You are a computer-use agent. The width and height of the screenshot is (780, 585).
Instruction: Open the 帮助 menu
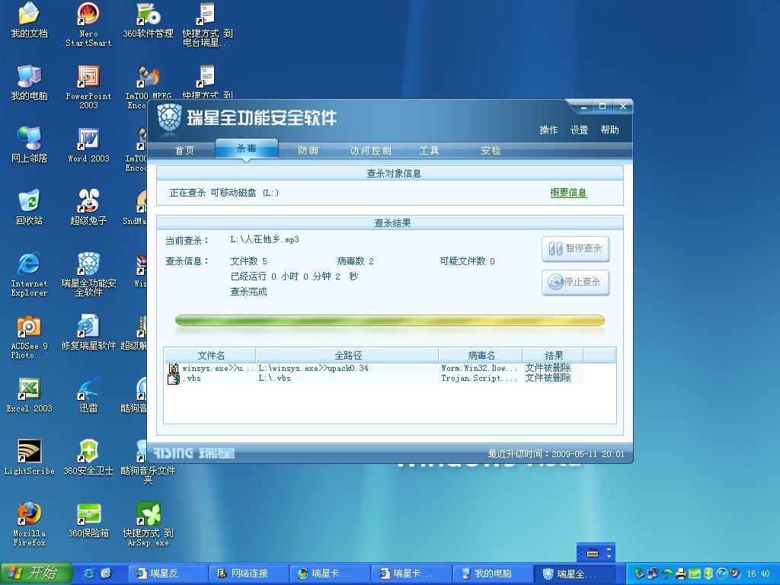coord(610,129)
